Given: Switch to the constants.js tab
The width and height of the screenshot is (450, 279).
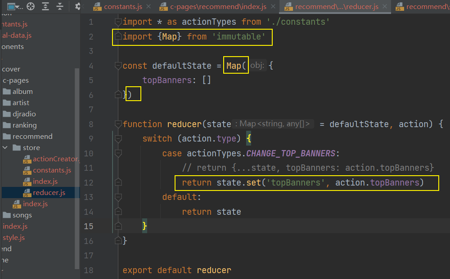Looking at the screenshot, I should coord(123,7).
